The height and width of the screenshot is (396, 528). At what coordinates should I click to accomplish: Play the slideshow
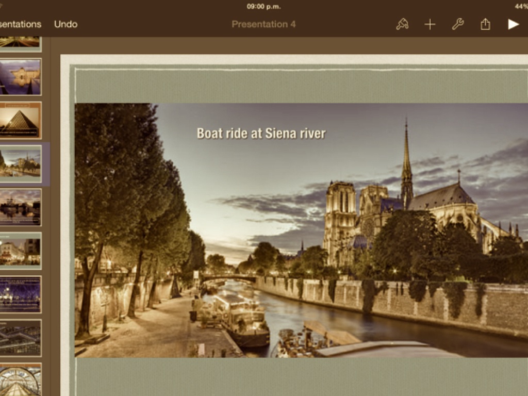513,24
